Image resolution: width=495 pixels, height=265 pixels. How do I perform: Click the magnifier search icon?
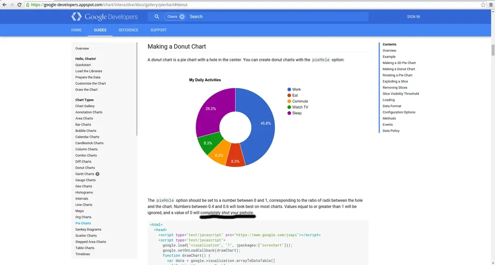pyautogui.click(x=157, y=16)
